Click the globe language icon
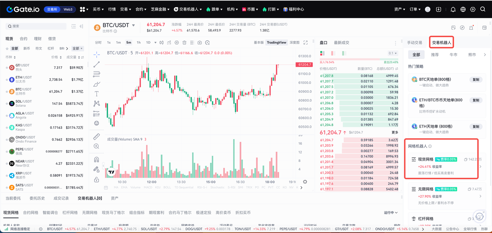 pos(463,9)
